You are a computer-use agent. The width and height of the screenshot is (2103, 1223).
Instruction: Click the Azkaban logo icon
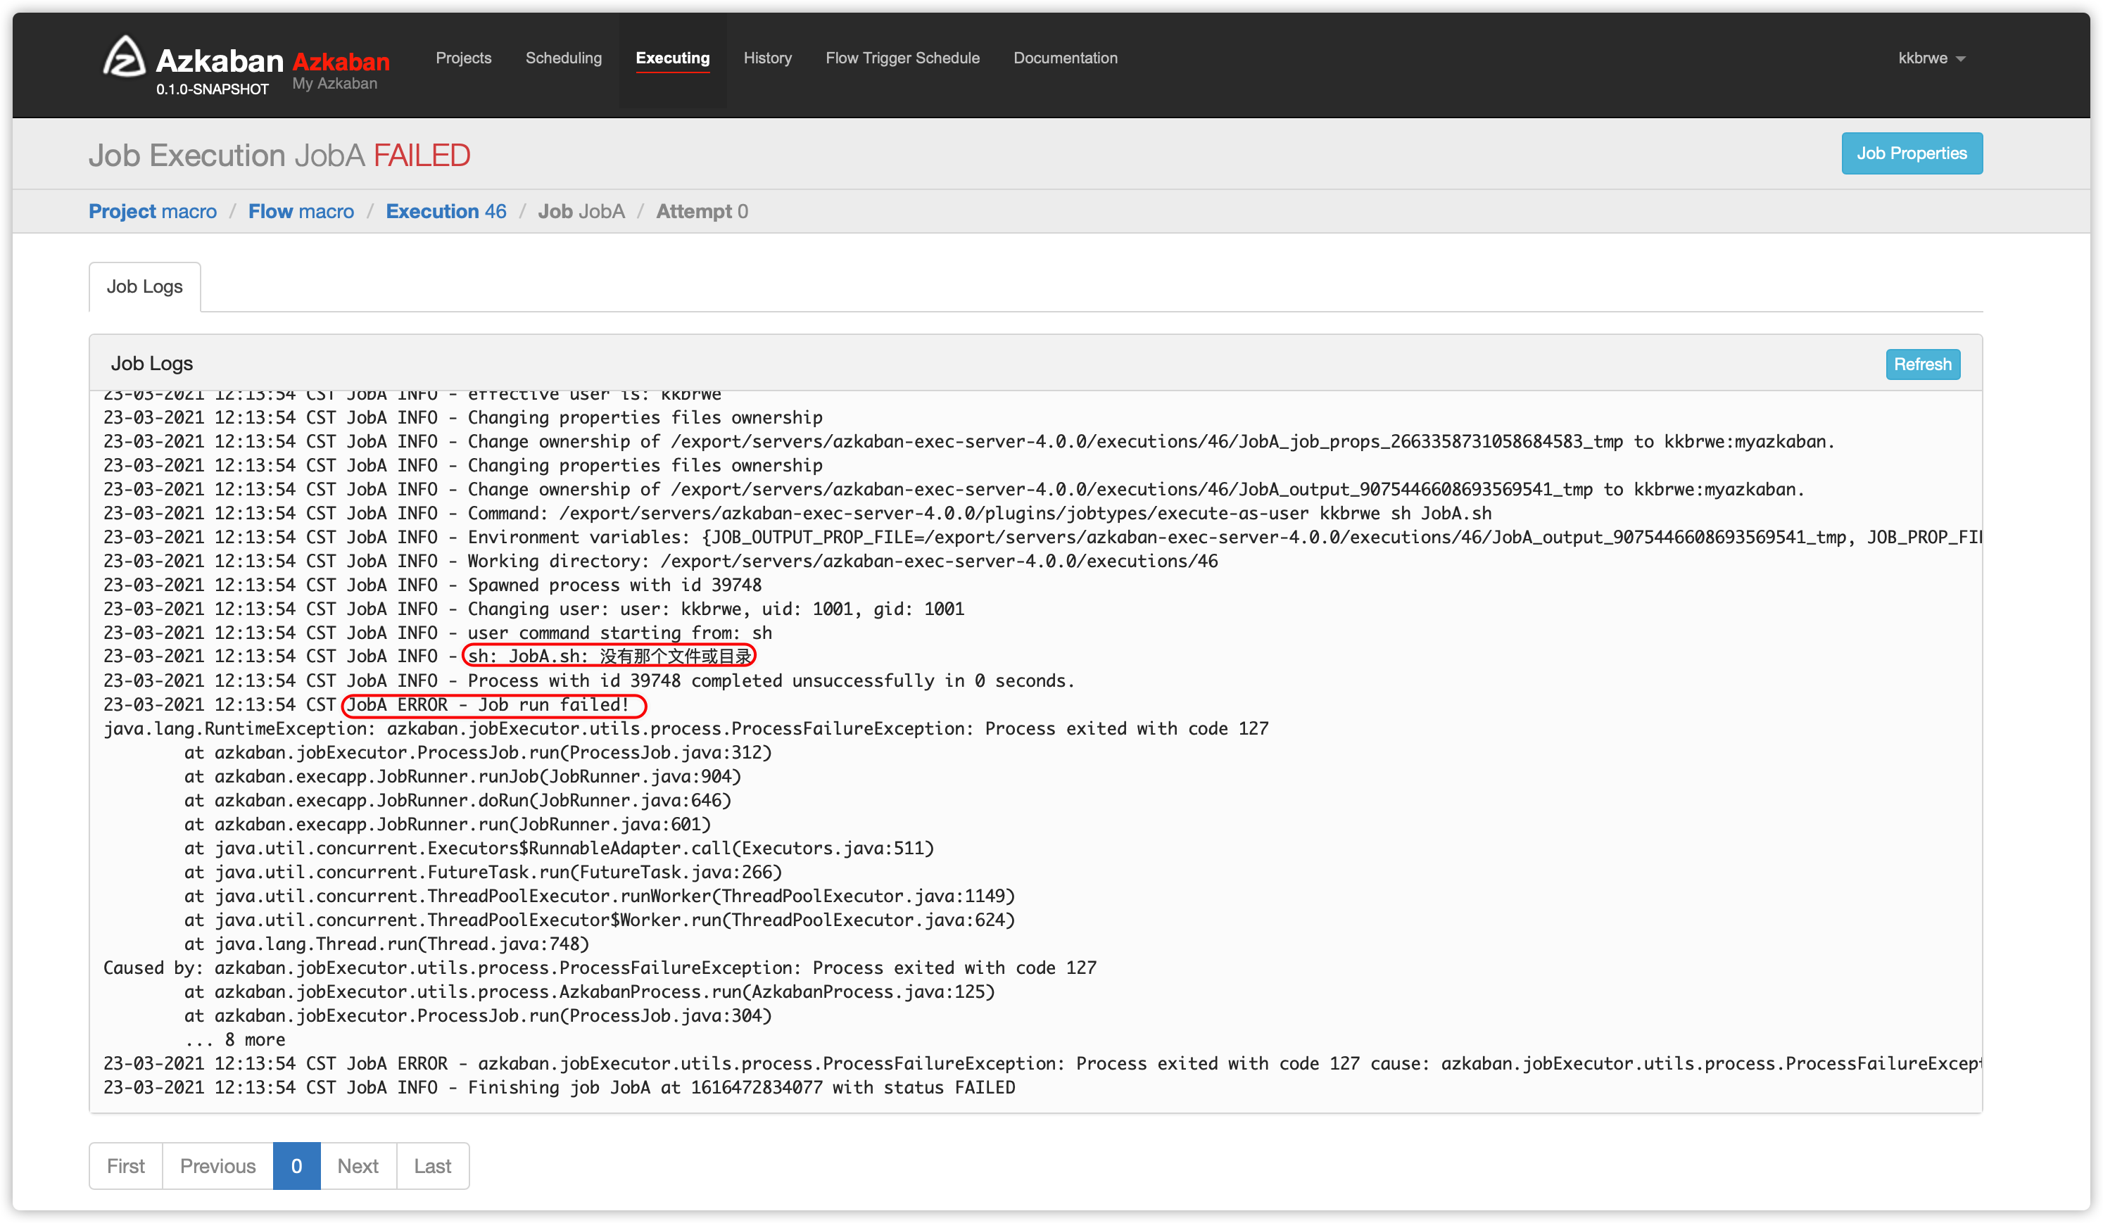coord(123,57)
